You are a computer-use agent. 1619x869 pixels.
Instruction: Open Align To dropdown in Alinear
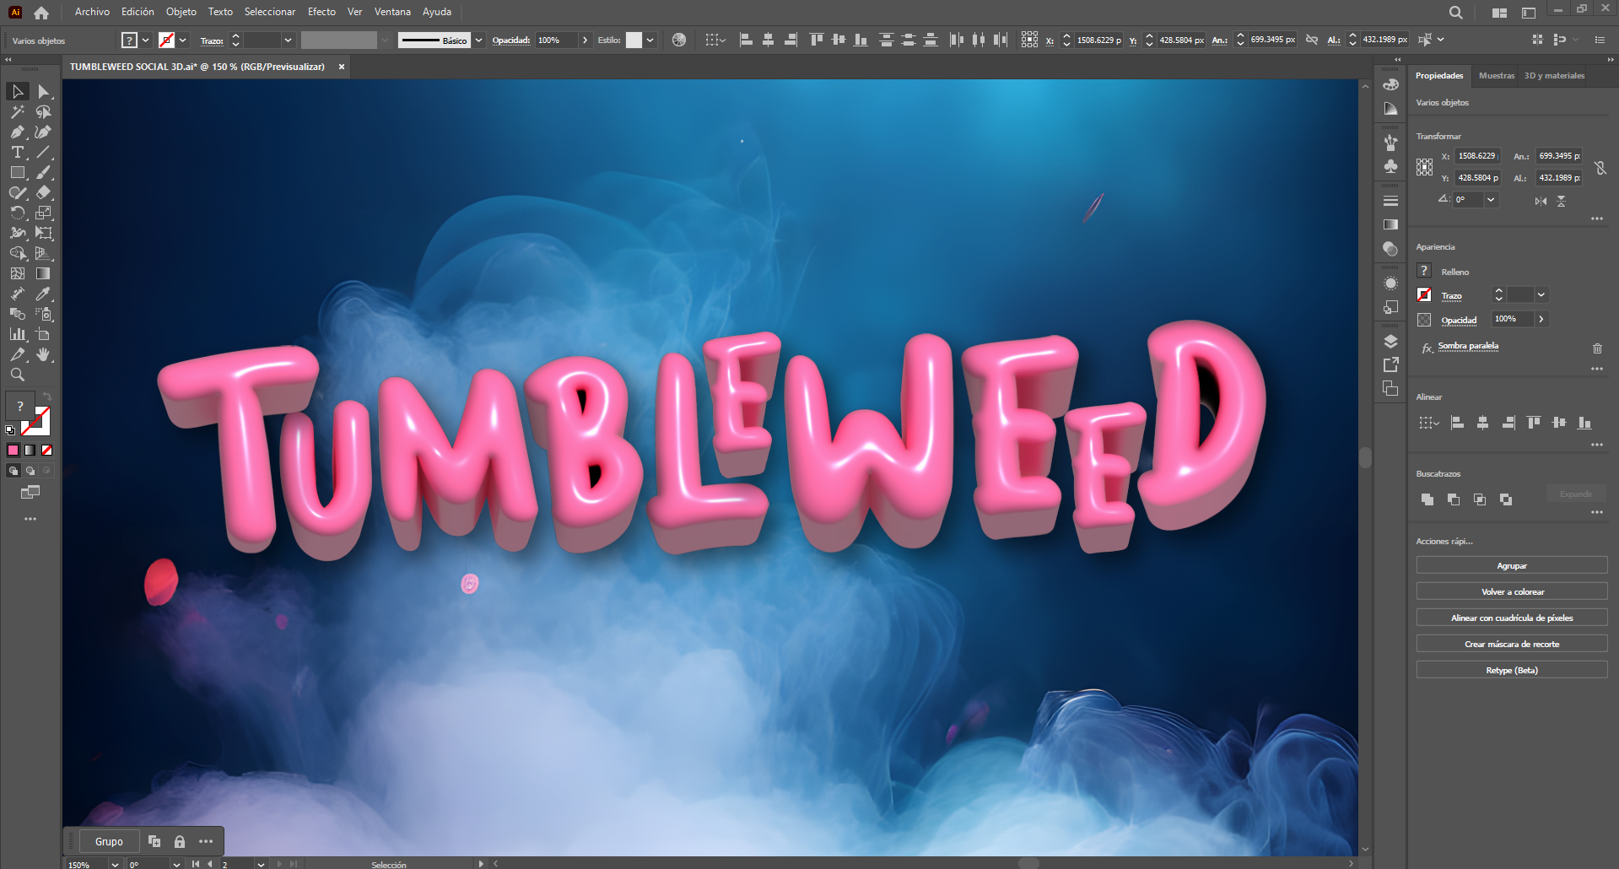click(x=1427, y=423)
